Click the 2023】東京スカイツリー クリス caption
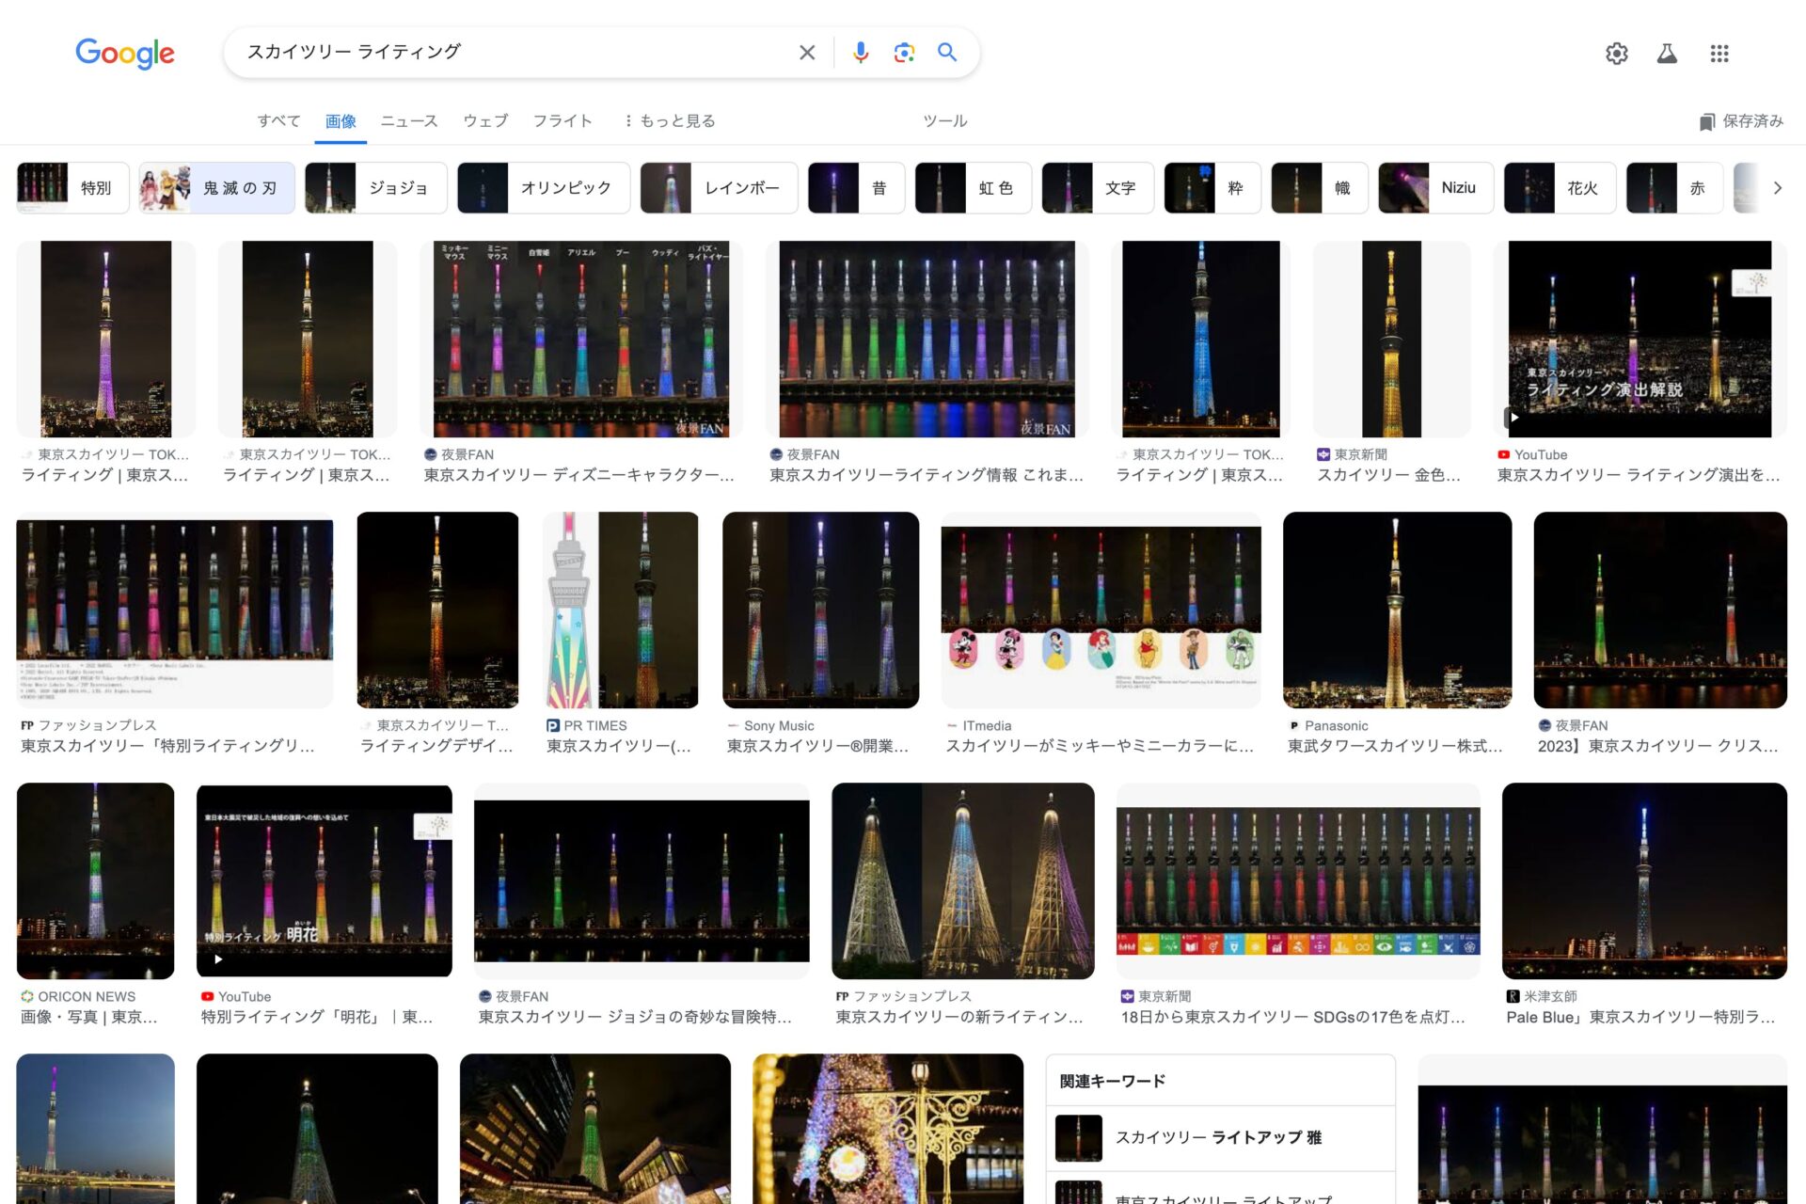This screenshot has height=1204, width=1806. point(1657,746)
